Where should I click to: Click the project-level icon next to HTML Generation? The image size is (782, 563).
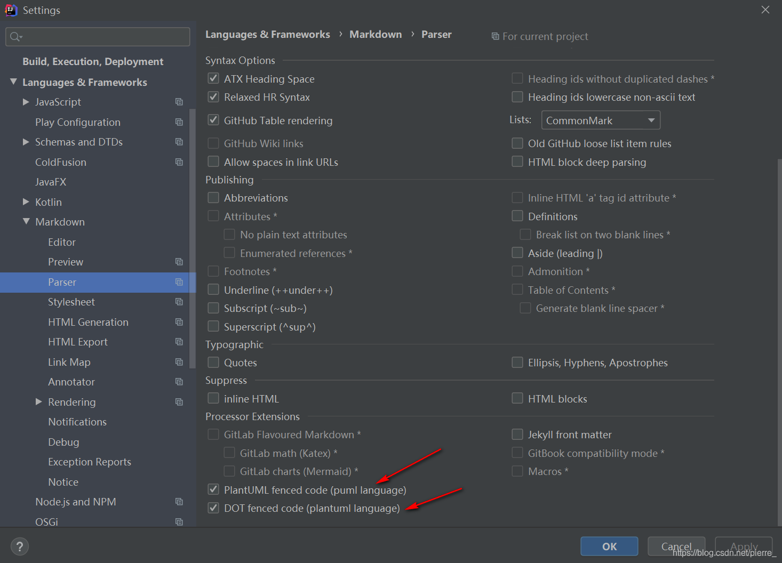point(179,322)
